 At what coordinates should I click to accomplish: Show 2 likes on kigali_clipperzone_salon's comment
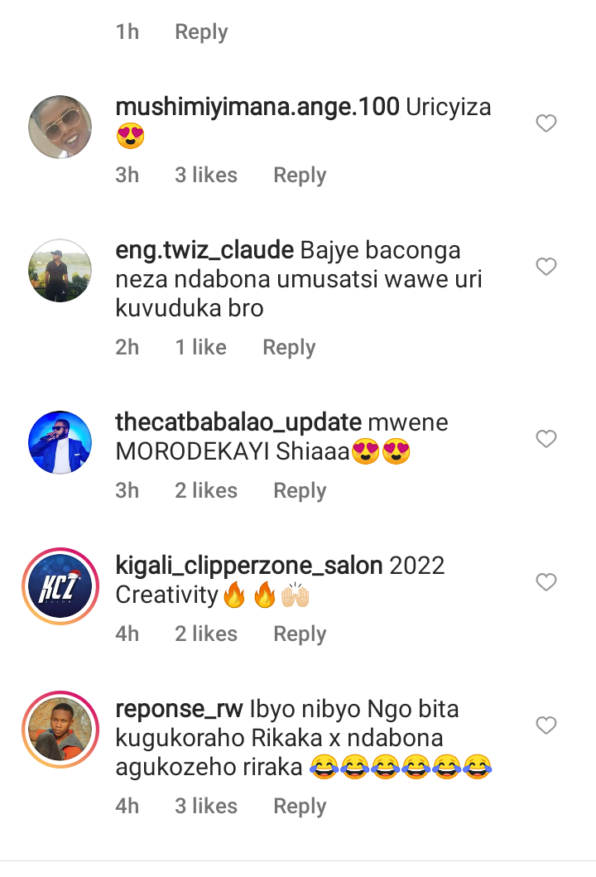206,634
